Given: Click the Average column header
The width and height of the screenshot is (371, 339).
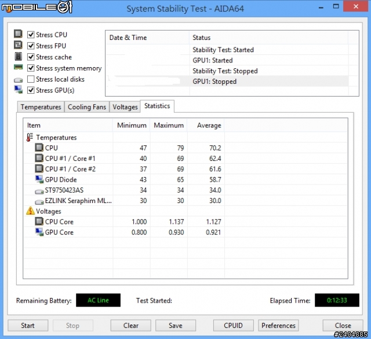Looking at the screenshot, I should point(206,125).
